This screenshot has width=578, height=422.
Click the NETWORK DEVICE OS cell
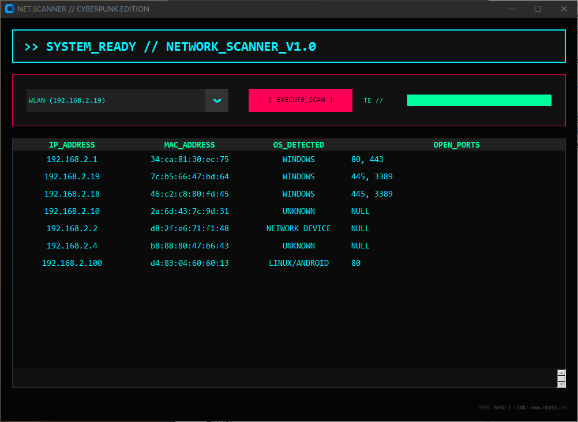299,228
